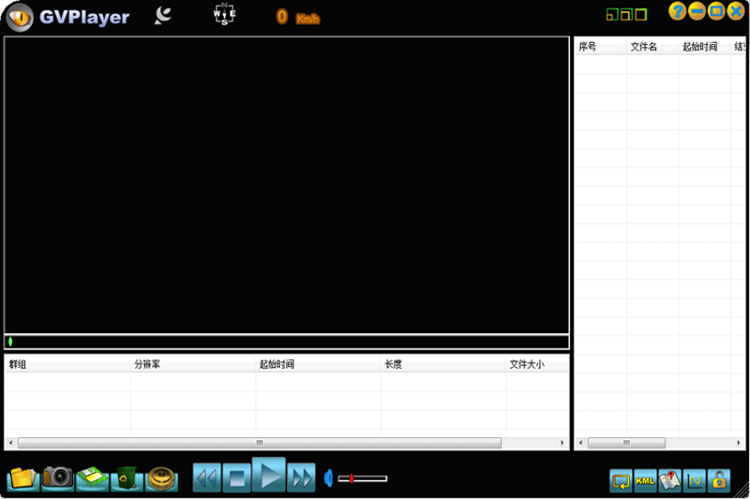Take a snapshot with the camera icon
This screenshot has height=499, width=750.
click(x=58, y=478)
